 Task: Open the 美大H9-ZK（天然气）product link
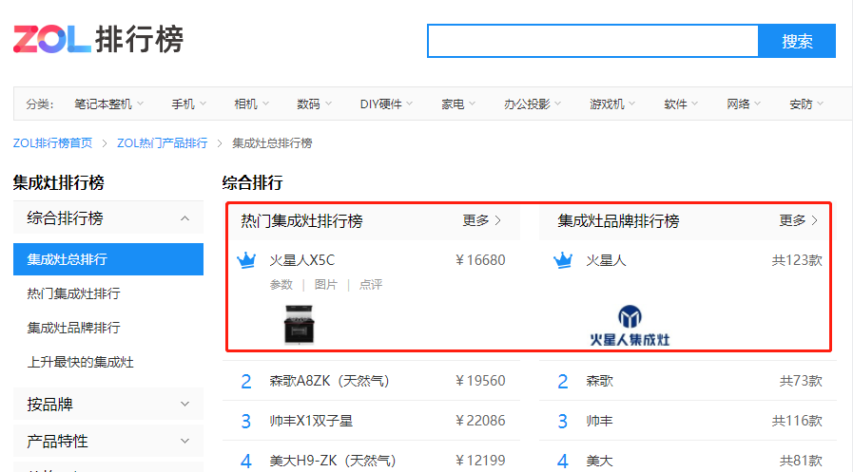pyautogui.click(x=333, y=461)
